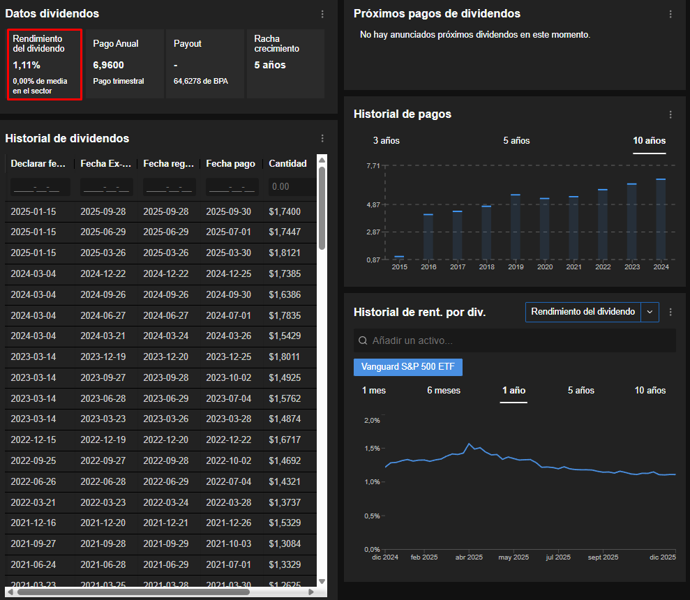Open the Historial de rent. por div. three-dot menu

coord(670,312)
